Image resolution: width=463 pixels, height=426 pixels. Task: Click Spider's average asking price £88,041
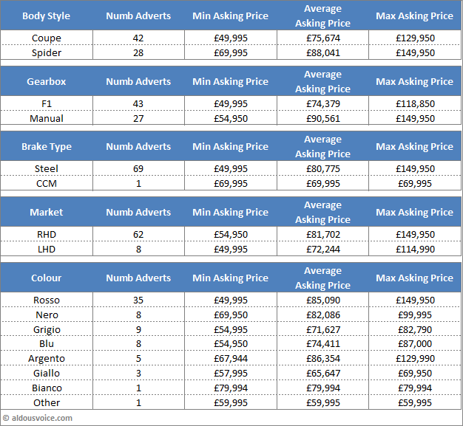click(x=322, y=52)
